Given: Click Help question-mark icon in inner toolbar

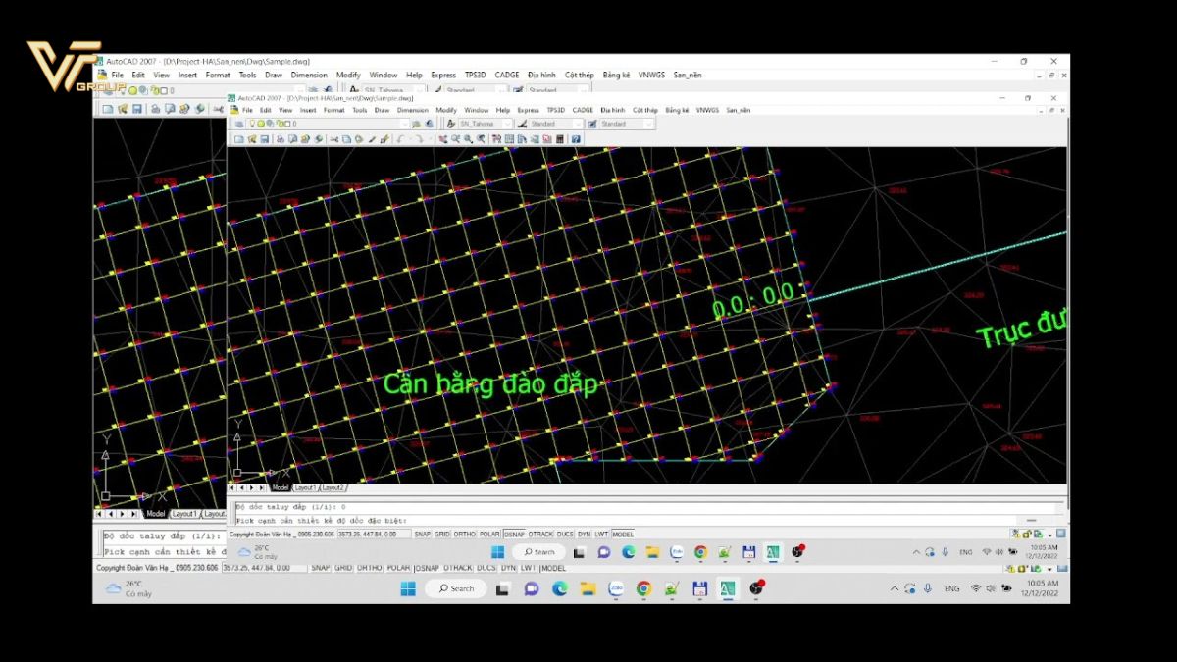Looking at the screenshot, I should coord(576,139).
